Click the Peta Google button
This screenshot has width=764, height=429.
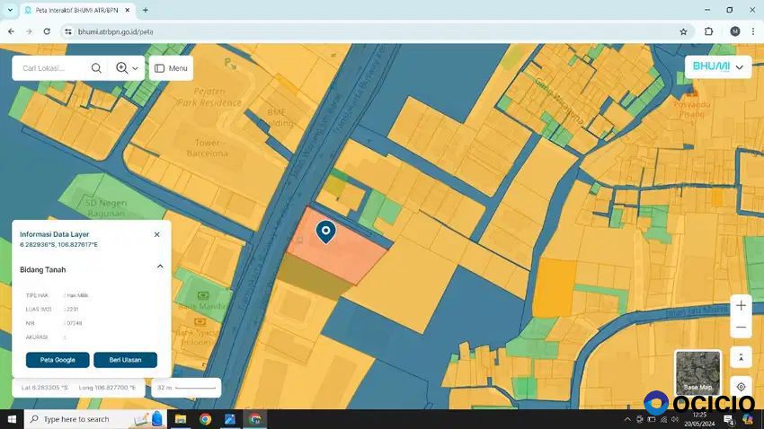(x=58, y=360)
